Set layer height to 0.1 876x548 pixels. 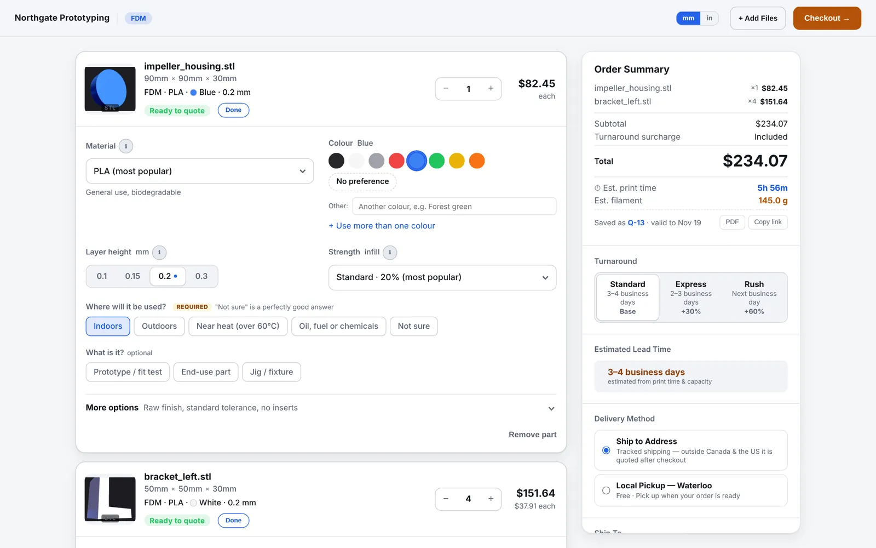(x=102, y=276)
